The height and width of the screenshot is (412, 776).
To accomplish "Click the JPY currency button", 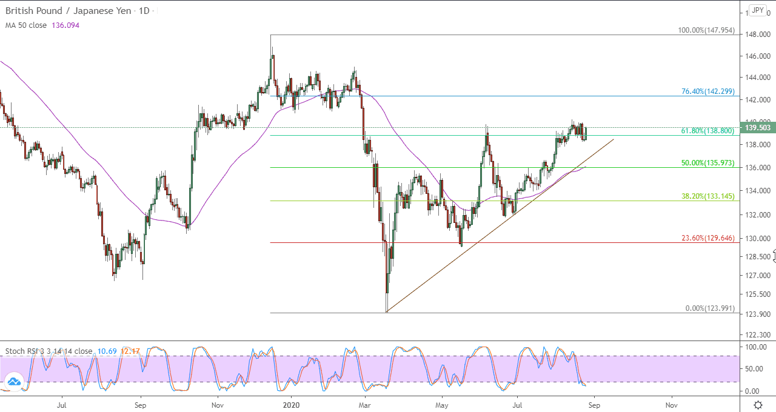I will tap(757, 10).
